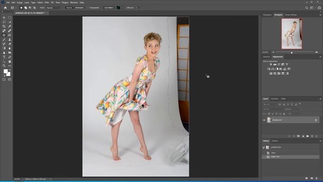This screenshot has width=323, height=182.
Task: Open the Image menu
Action: [x=20, y=3]
